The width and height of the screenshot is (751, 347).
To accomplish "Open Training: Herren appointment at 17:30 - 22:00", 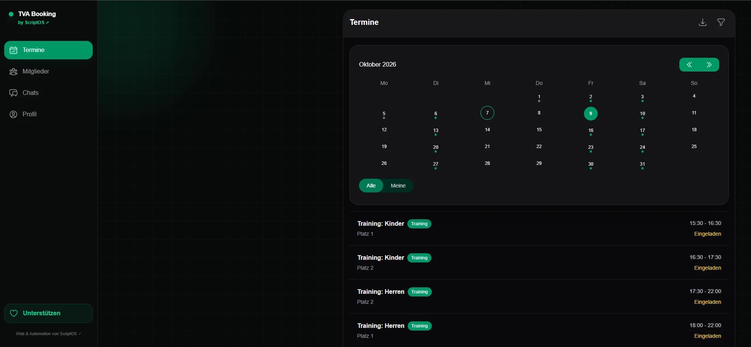I will (539, 296).
